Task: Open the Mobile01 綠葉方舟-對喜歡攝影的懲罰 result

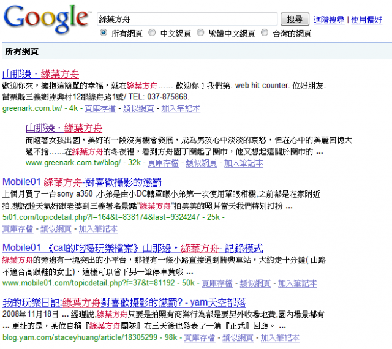Action: coord(82,182)
